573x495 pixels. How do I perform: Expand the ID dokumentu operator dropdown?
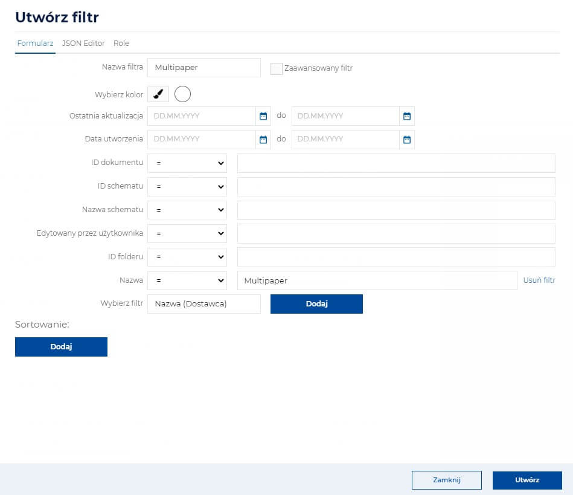click(x=187, y=163)
